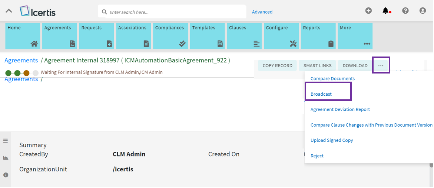Open the Home tile

[x=23, y=36]
